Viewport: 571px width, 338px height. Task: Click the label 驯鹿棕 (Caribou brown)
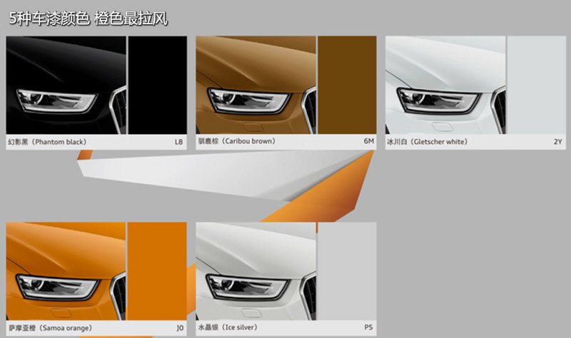[237, 141]
